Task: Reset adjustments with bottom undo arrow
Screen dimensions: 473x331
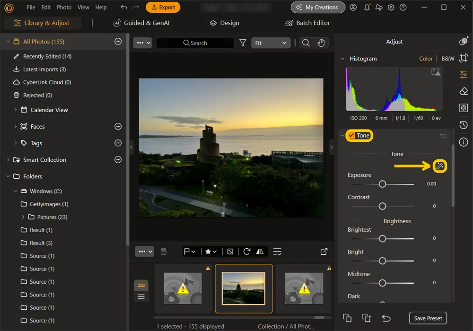Action: (386, 318)
